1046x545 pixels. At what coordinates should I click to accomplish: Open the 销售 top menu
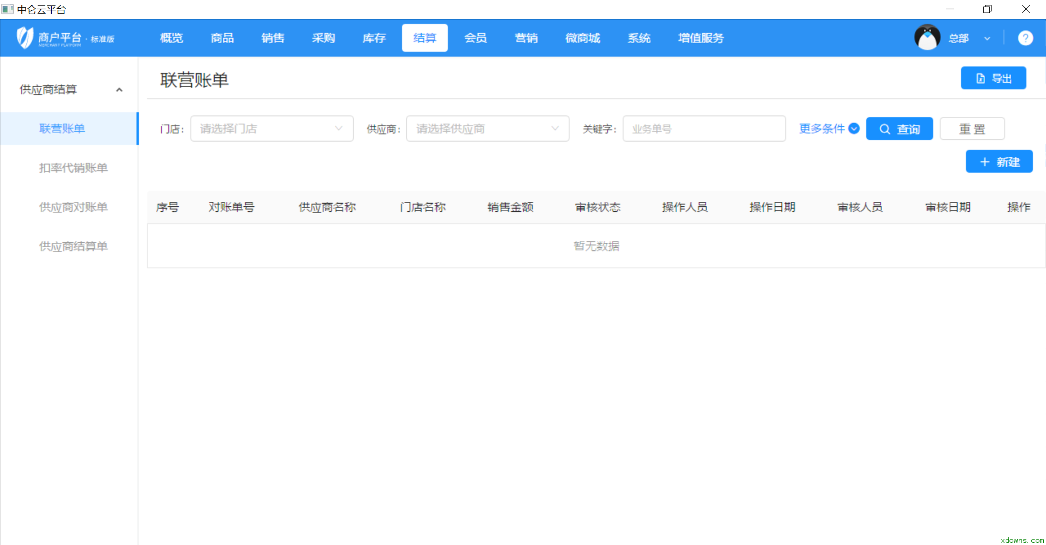click(x=273, y=38)
